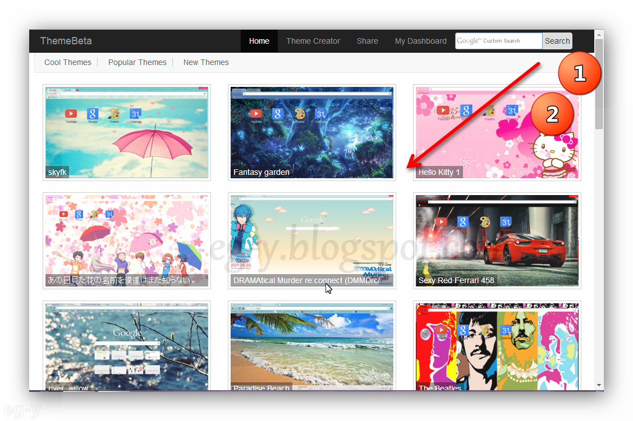Open the Hello Kitty 1 theme thumbnail
This screenshot has height=421, width=633.
click(497, 132)
